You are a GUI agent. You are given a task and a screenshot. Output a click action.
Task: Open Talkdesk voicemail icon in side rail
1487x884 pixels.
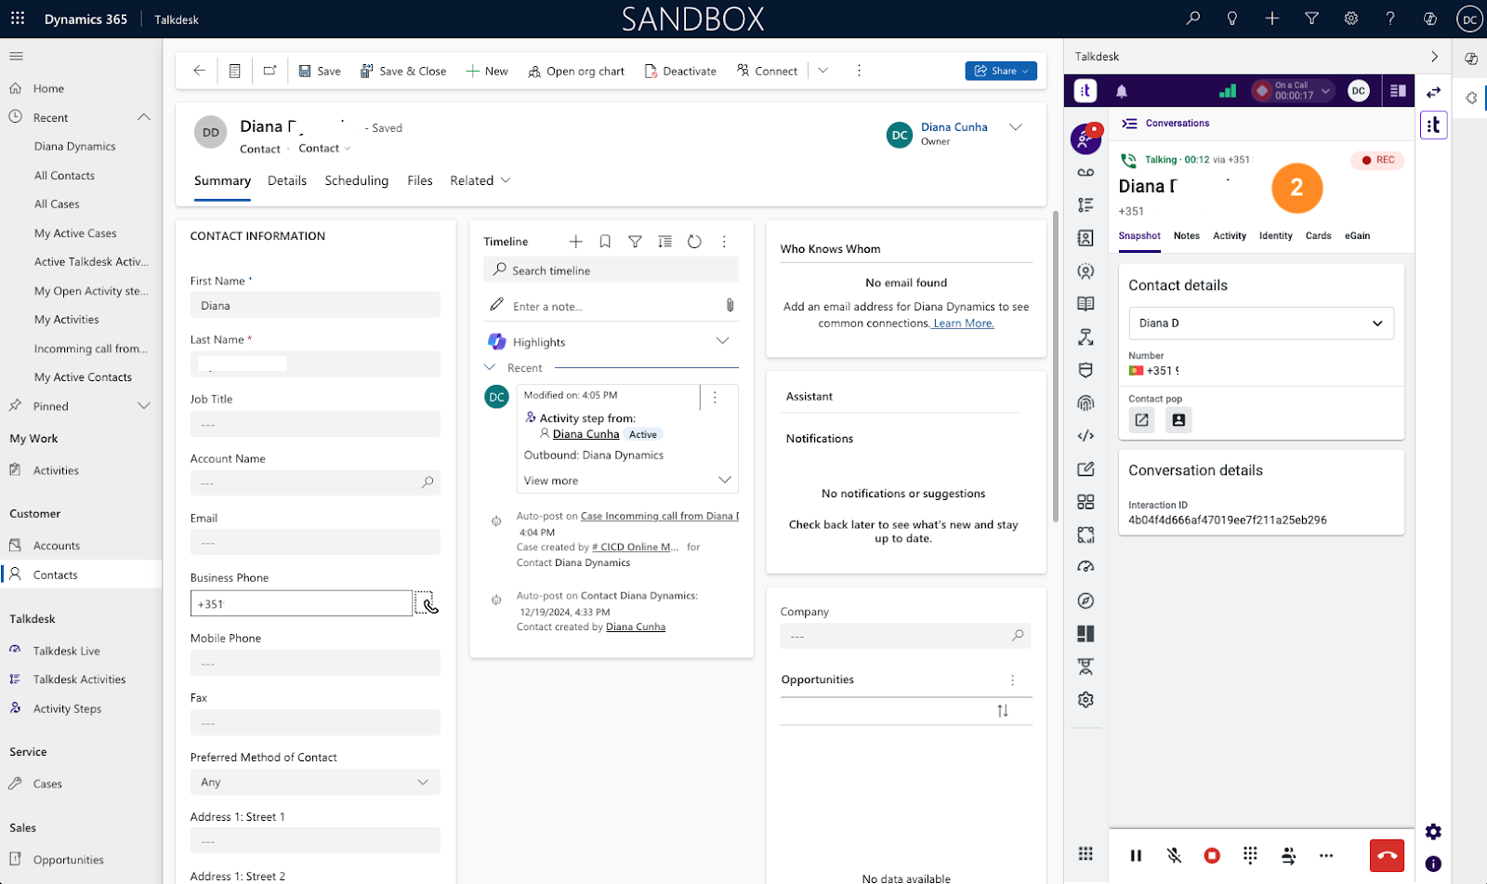click(x=1086, y=173)
